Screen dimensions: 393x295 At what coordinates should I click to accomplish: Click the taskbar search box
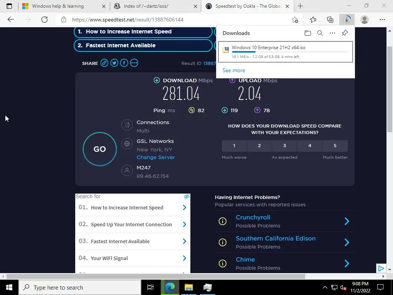(80, 287)
